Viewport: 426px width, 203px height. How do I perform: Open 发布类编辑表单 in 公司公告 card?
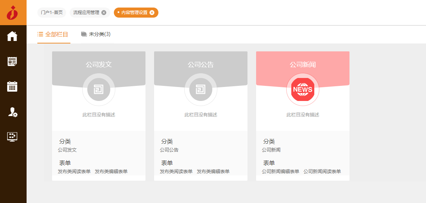tap(213, 171)
